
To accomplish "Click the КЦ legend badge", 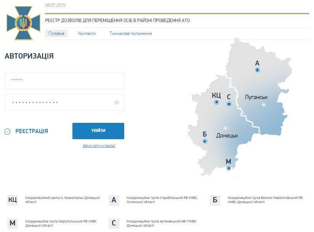I will (x=13, y=200).
